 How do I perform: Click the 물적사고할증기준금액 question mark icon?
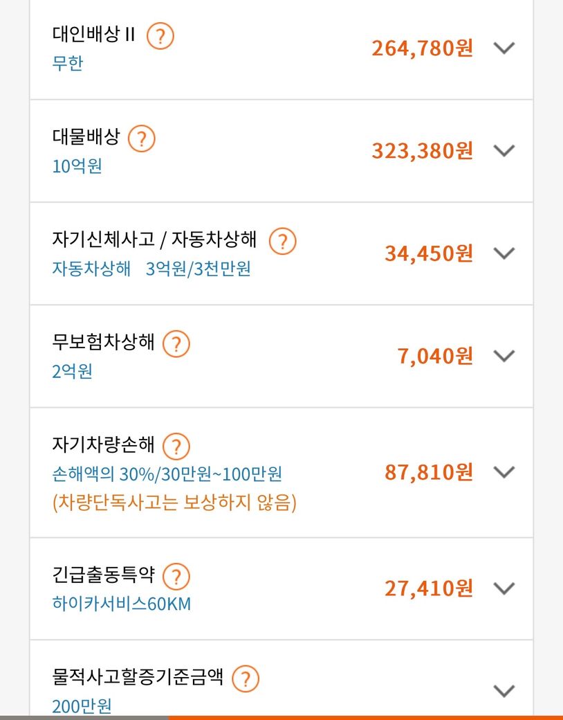coord(245,678)
